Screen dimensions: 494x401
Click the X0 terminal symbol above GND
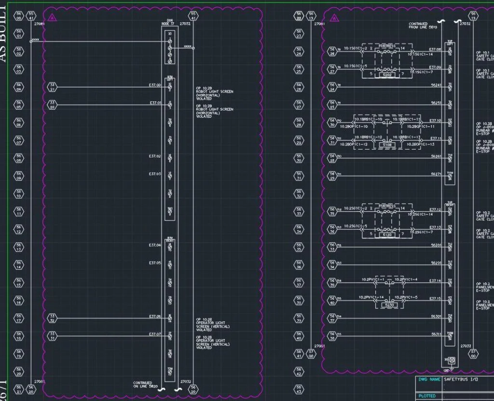[x=452, y=360]
